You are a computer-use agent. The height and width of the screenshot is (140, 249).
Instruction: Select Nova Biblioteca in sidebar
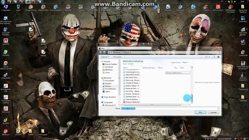click(109, 89)
